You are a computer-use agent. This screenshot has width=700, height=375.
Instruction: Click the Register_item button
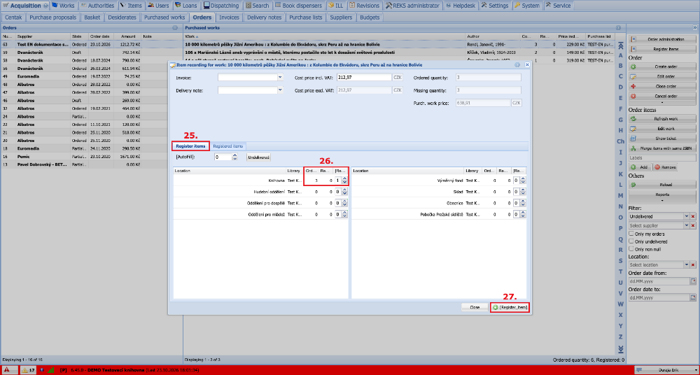coord(510,307)
